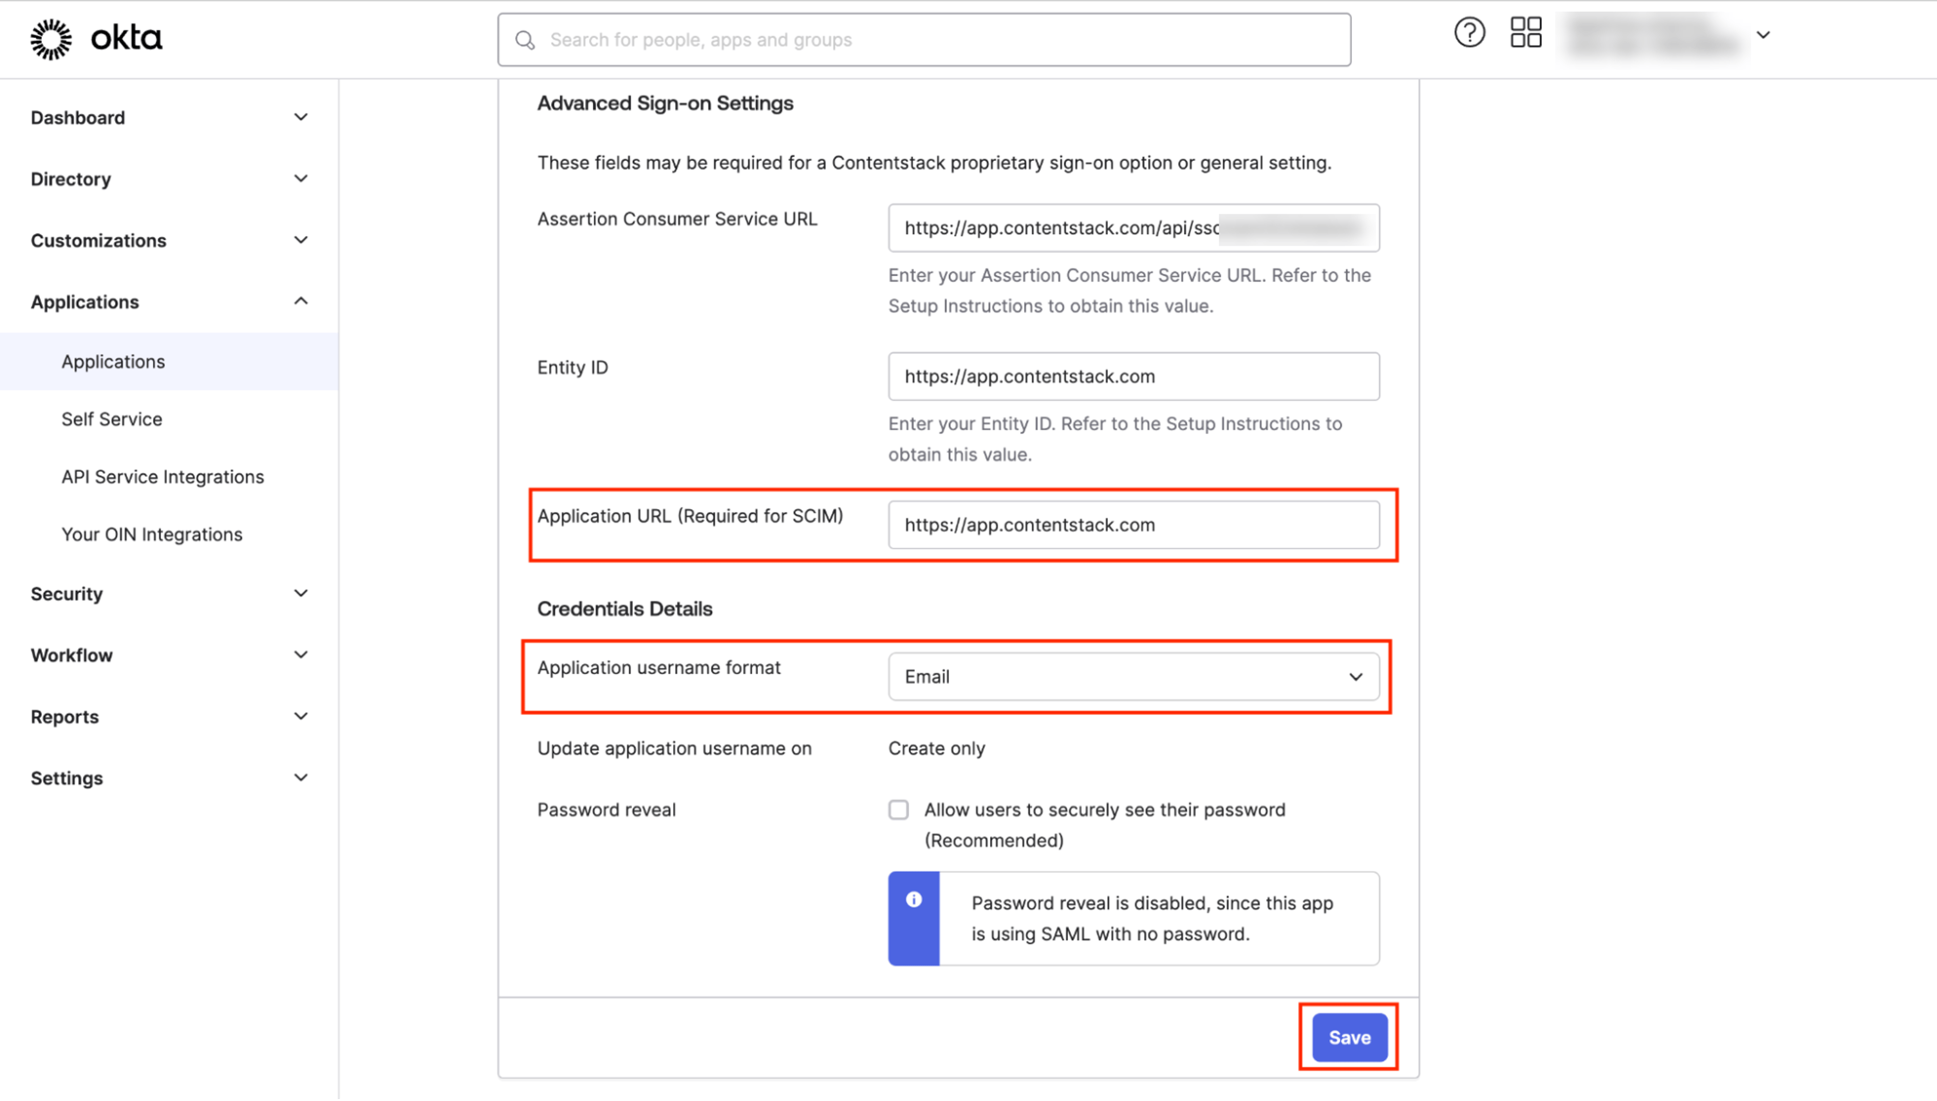Open API Service Integrations page
1937x1101 pixels.
[162, 476]
